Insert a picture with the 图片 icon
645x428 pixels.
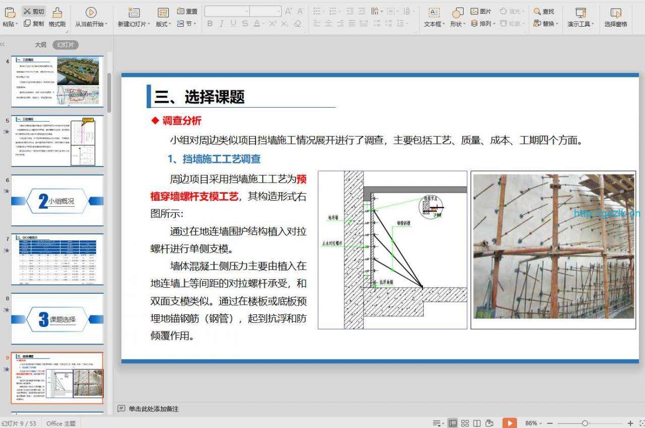click(x=474, y=11)
